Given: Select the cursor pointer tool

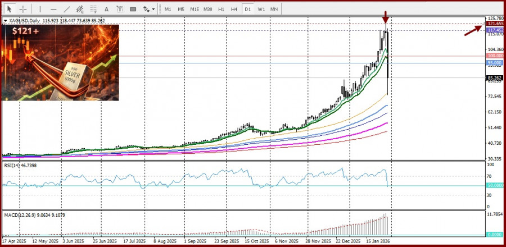Looking at the screenshot, I should pos(10,10).
